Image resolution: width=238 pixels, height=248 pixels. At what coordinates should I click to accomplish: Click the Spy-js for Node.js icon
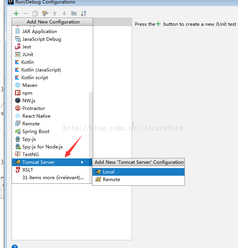pos(18,146)
